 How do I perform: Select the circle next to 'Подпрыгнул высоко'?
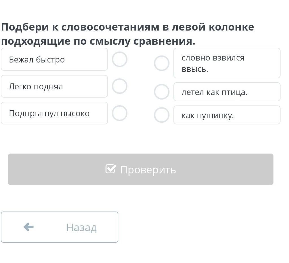(119, 113)
